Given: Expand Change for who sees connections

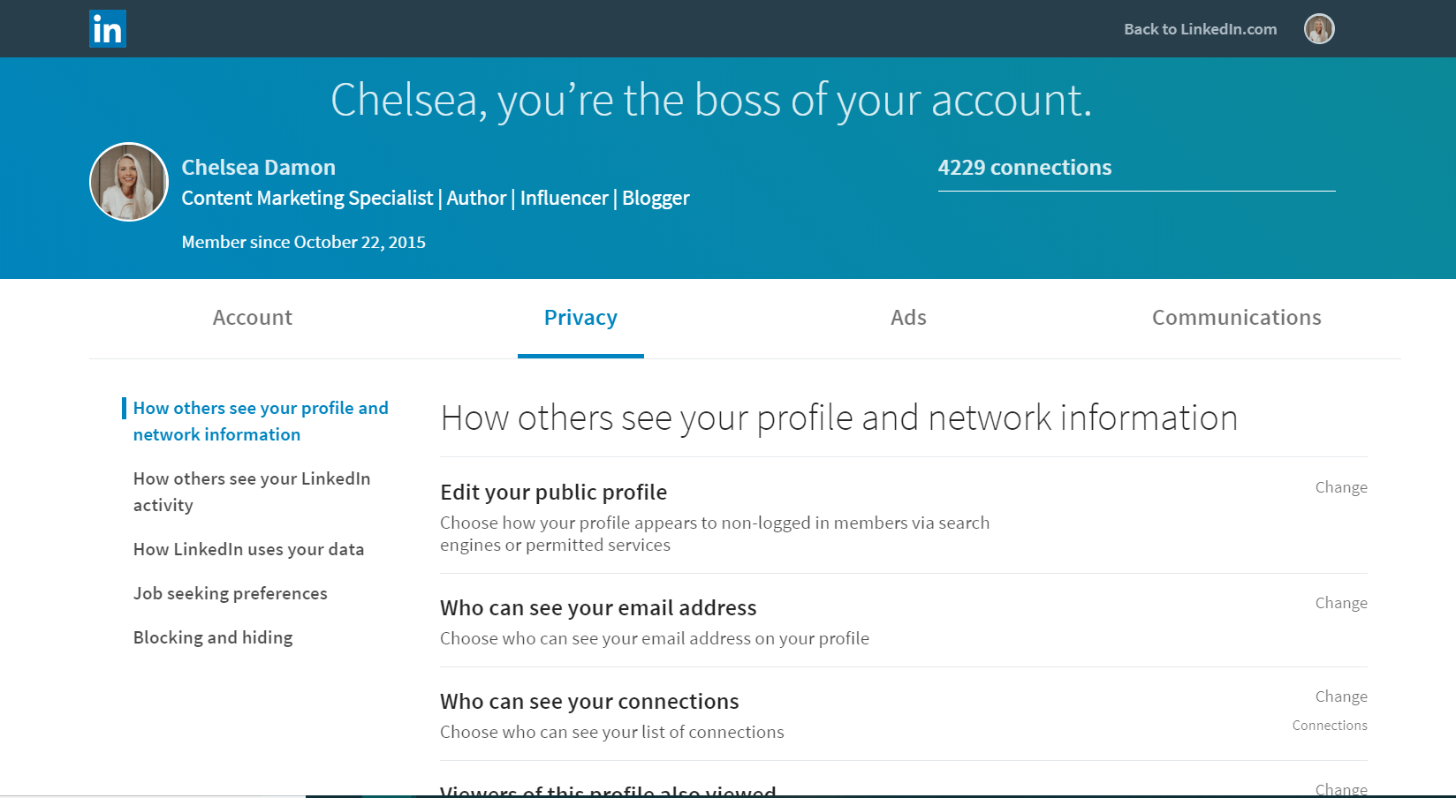Looking at the screenshot, I should (1340, 696).
